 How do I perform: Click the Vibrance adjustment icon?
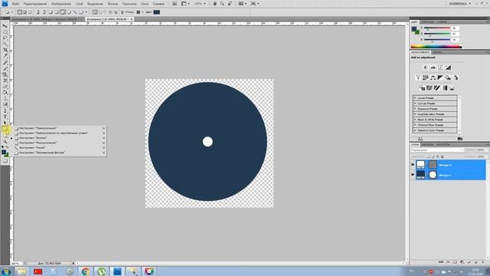point(418,77)
